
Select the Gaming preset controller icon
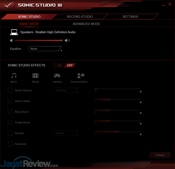[57, 76]
